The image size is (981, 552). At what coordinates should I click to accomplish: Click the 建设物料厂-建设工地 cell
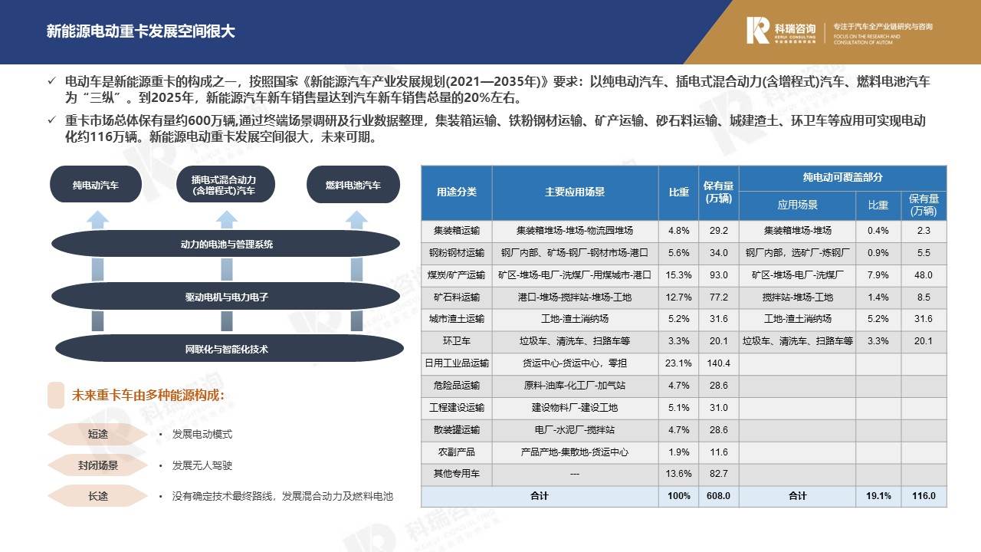(x=575, y=407)
